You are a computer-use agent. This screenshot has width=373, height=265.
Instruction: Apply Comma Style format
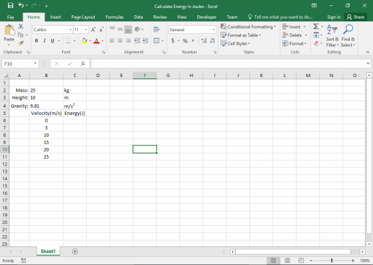(193, 41)
